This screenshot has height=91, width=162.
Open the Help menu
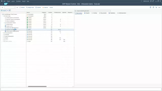click(x=28, y=1)
